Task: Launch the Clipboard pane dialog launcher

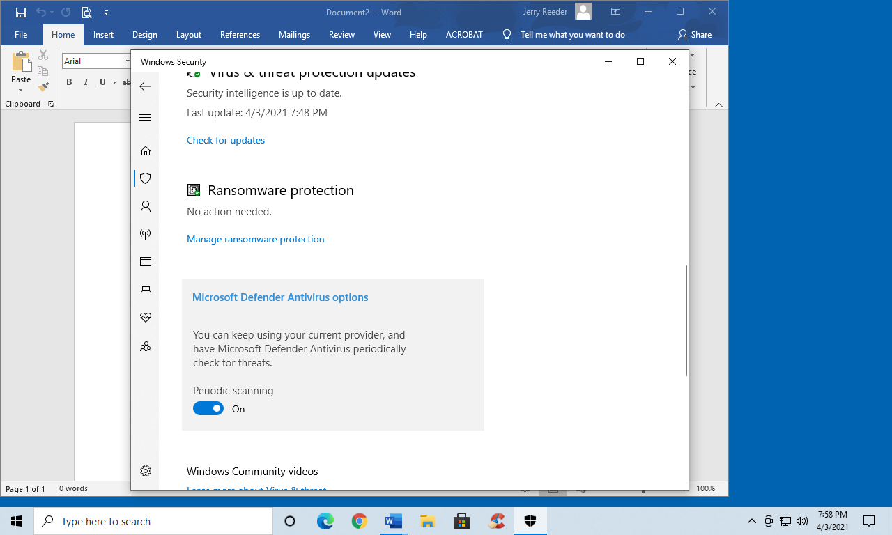Action: tap(51, 104)
